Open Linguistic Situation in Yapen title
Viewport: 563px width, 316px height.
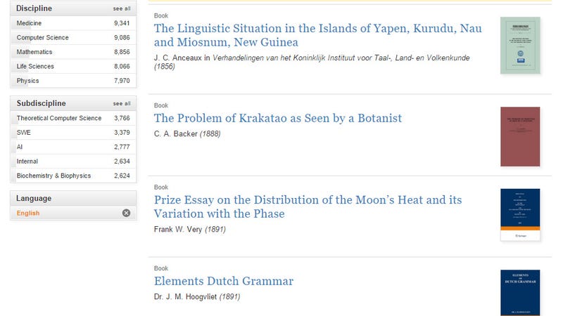click(318, 35)
